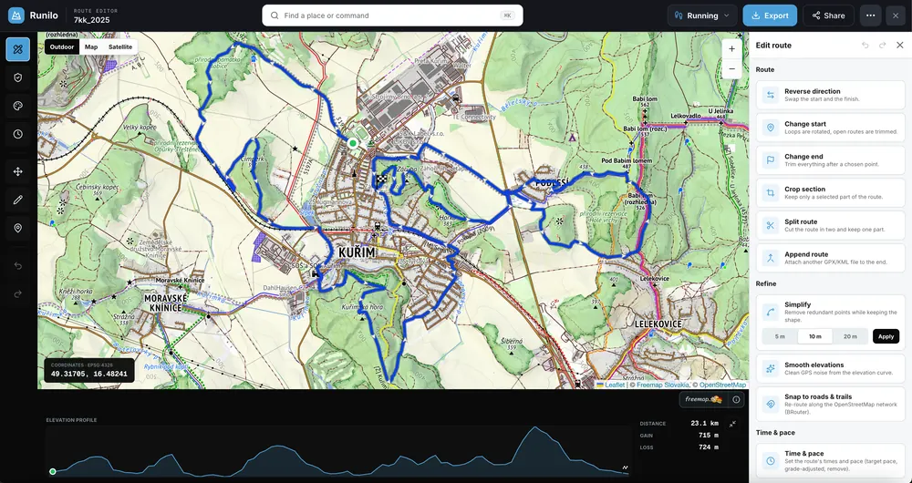Image resolution: width=912 pixels, height=483 pixels.
Task: Click the 23.1 km distance value
Action: click(x=704, y=424)
